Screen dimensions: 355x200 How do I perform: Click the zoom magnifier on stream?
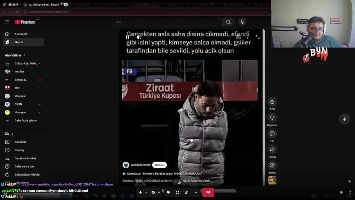point(350,181)
